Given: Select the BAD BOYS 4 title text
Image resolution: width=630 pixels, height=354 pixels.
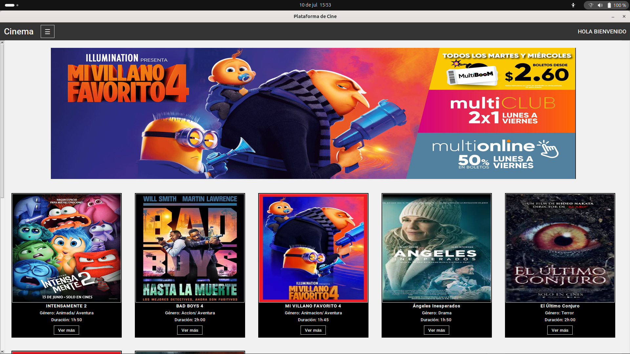Looking at the screenshot, I should [x=190, y=306].
